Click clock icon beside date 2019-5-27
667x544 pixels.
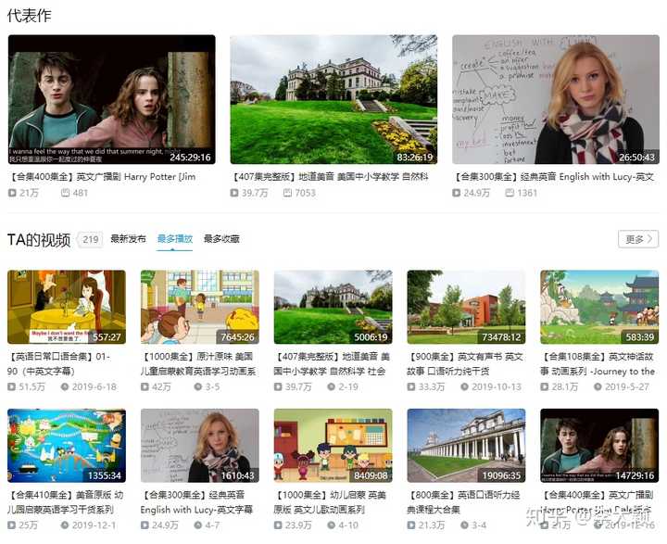(x=598, y=387)
